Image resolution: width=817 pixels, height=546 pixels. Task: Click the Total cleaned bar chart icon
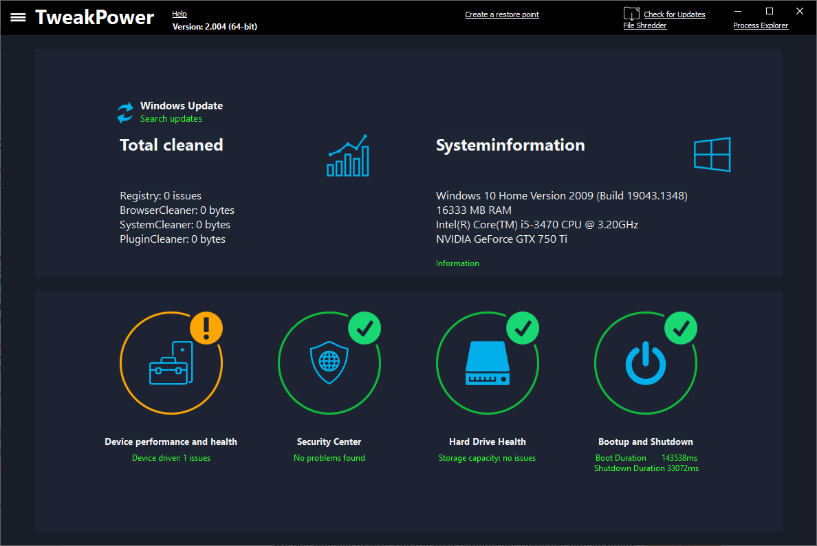coord(347,156)
